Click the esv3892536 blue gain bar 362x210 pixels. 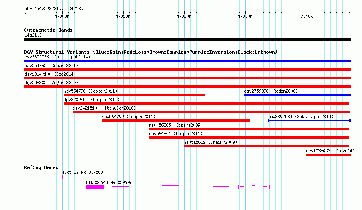[x=187, y=61]
